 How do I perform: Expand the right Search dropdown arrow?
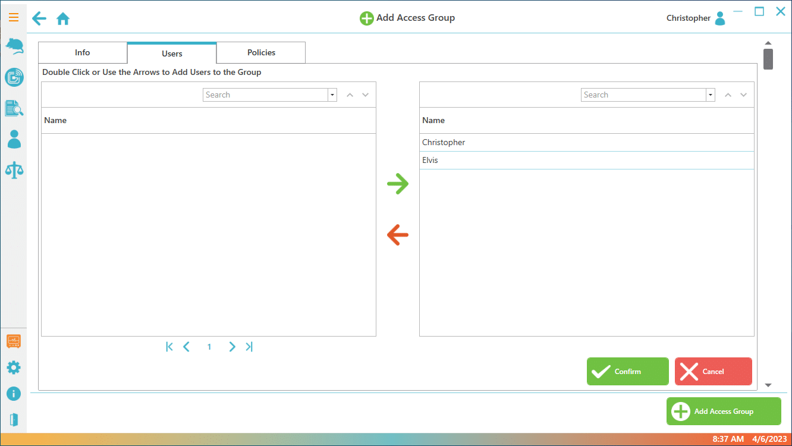711,95
